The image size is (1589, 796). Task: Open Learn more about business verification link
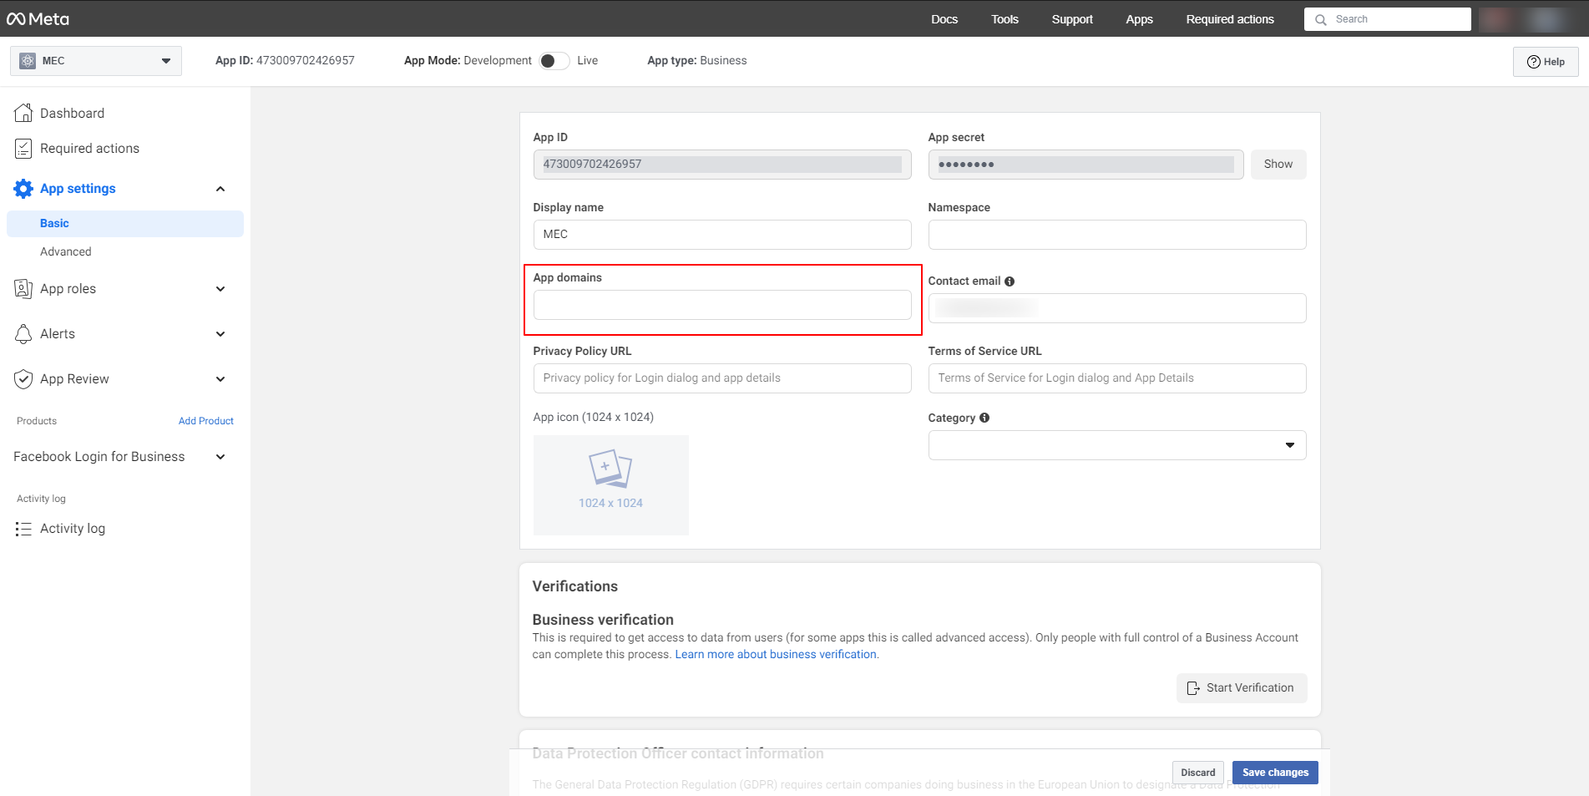coord(776,655)
